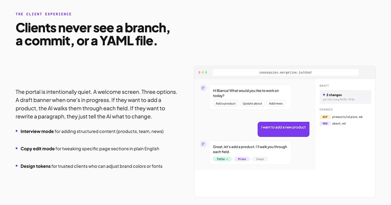The image size is (391, 205).
Task: Click the purple dot on the 2 changes card
Action: [x=324, y=95]
